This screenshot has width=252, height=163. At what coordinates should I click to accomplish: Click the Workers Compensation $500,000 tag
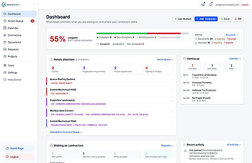pos(78,104)
